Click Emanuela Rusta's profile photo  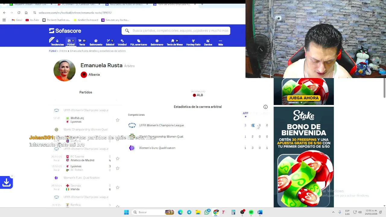(65, 70)
